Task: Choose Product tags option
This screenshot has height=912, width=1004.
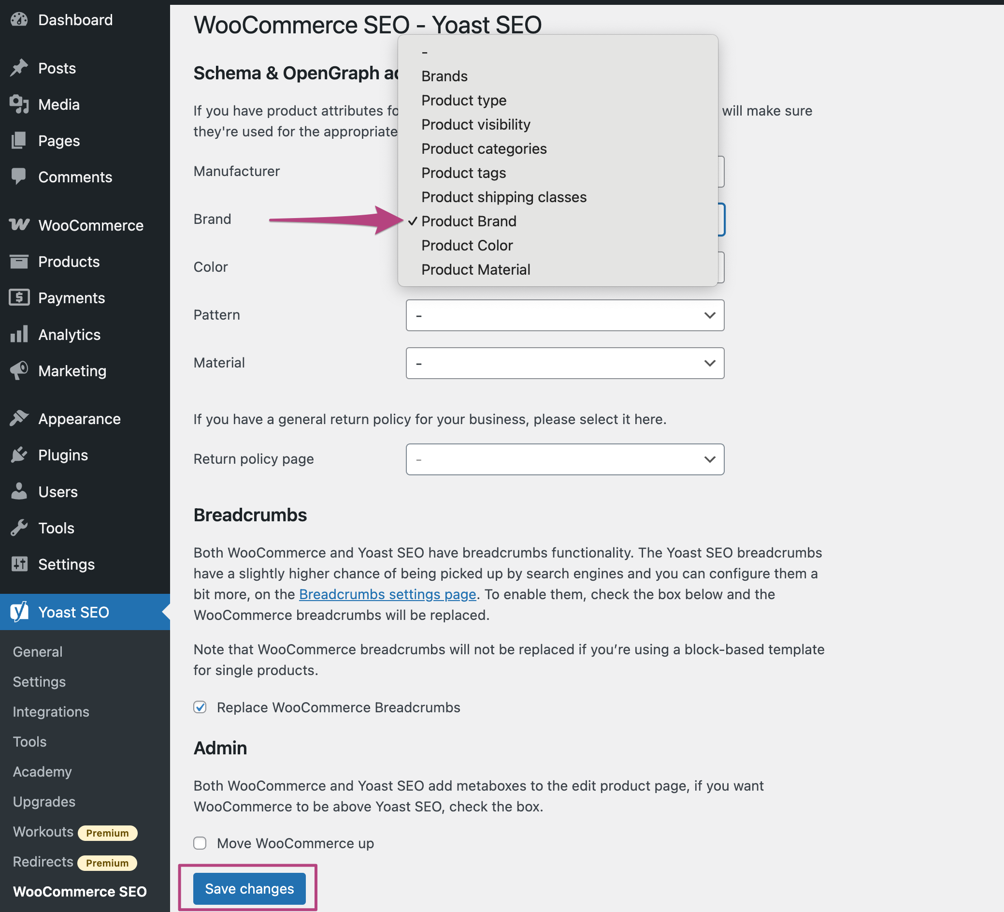Action: pyautogui.click(x=557, y=173)
